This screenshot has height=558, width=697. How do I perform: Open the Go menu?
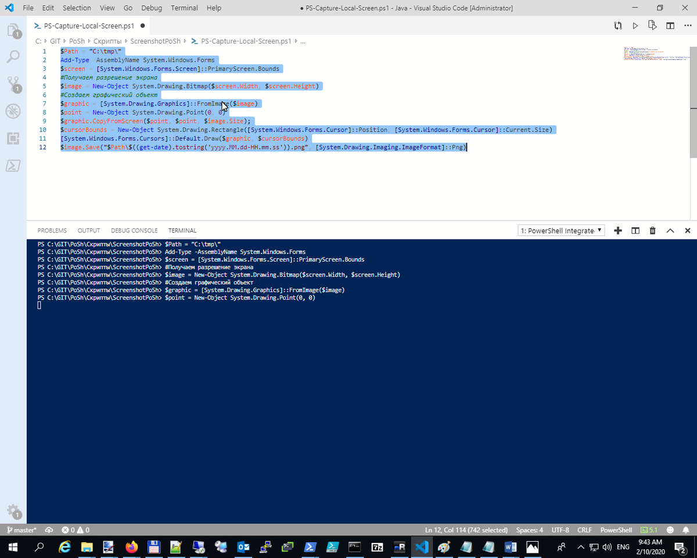[x=128, y=8]
